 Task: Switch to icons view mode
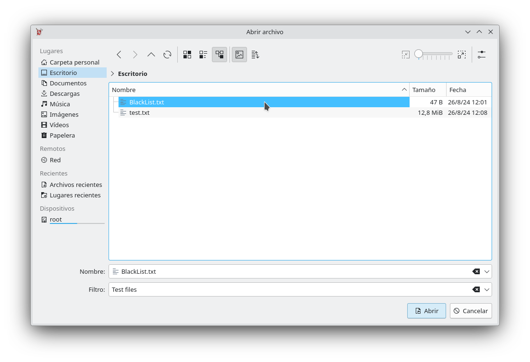(x=187, y=55)
